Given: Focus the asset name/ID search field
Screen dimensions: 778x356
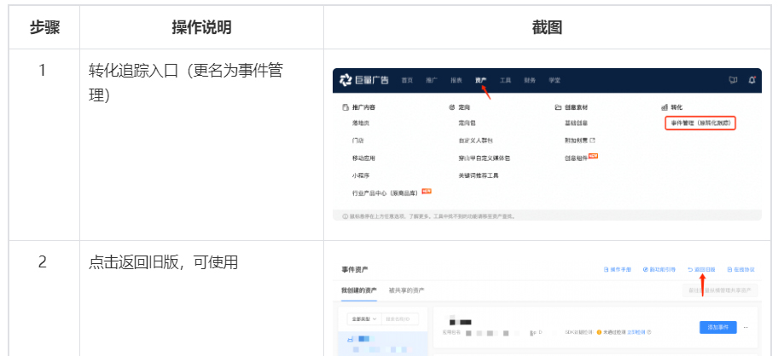Looking at the screenshot, I should click(400, 319).
